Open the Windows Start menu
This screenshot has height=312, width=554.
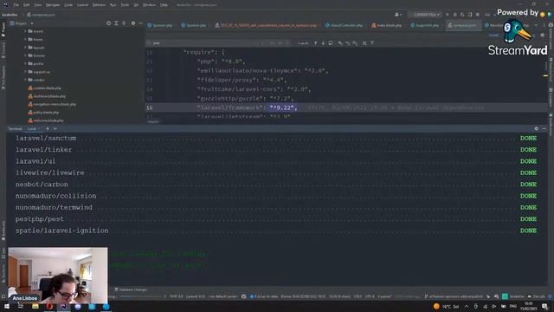click(7, 306)
